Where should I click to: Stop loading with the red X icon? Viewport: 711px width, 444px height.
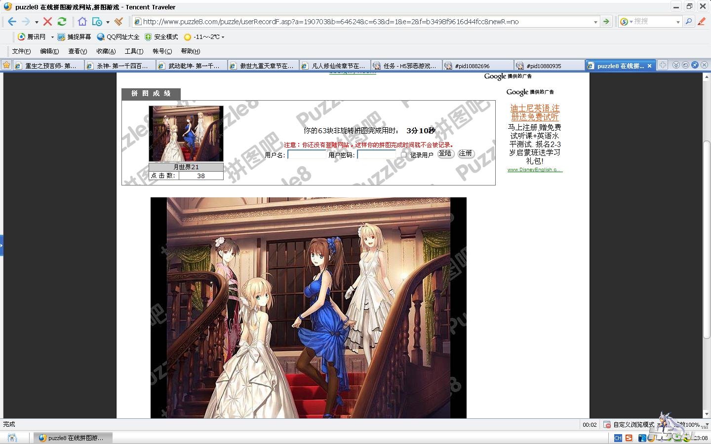[x=47, y=22]
